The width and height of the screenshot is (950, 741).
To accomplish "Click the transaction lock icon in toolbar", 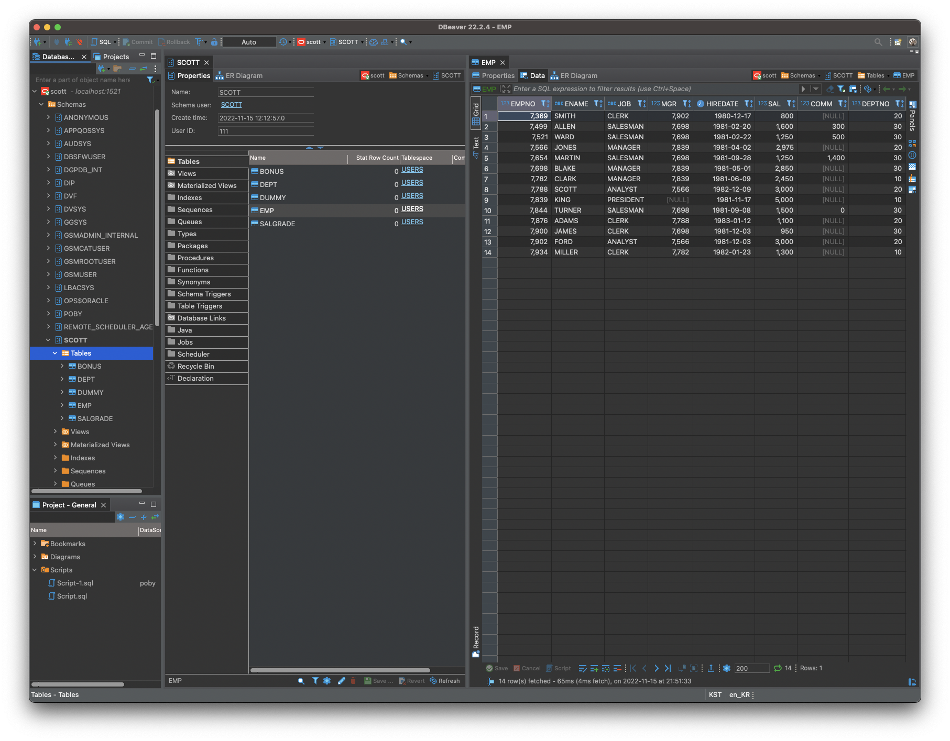I will click(x=214, y=42).
